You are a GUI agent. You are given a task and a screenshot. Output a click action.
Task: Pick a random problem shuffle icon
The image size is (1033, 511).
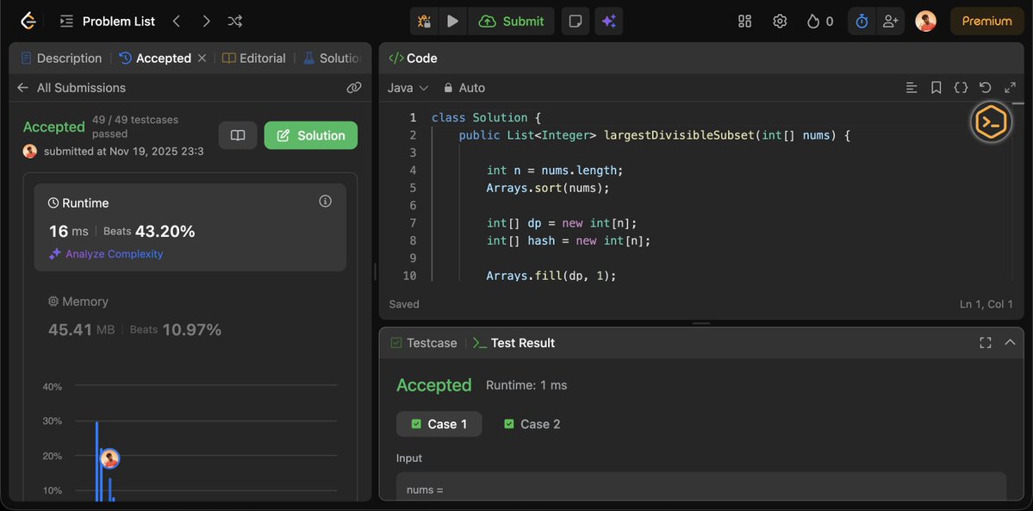235,21
